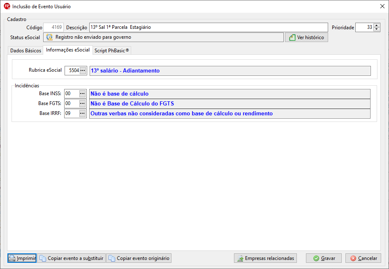Click text 'Não é Base de Cálculo do FGTS'
This screenshot has height=269, width=389.
[132, 103]
